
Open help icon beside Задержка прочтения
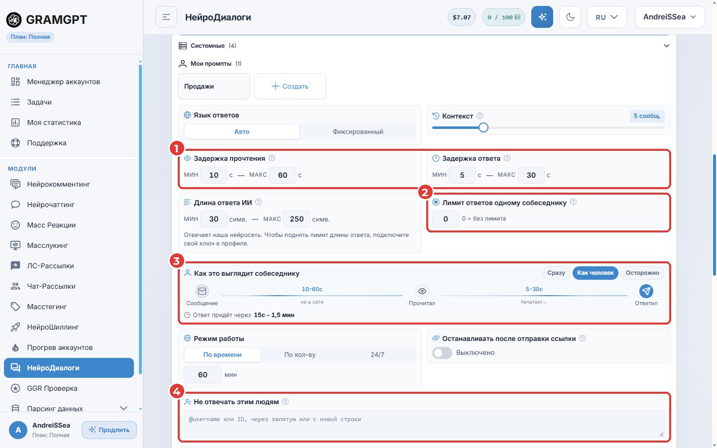point(272,158)
